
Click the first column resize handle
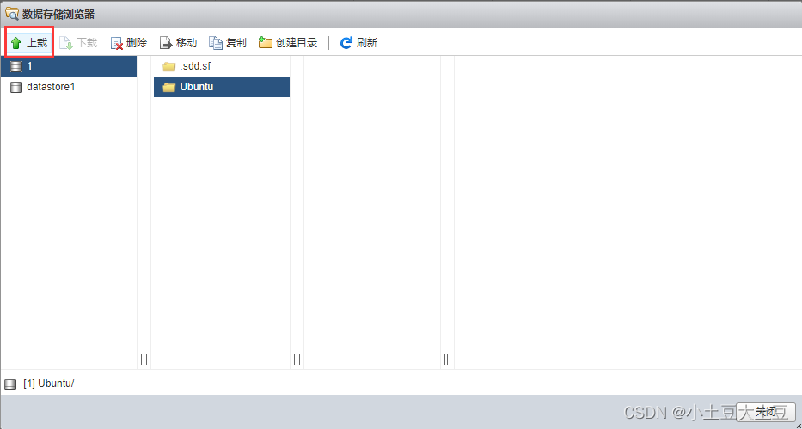tap(144, 359)
